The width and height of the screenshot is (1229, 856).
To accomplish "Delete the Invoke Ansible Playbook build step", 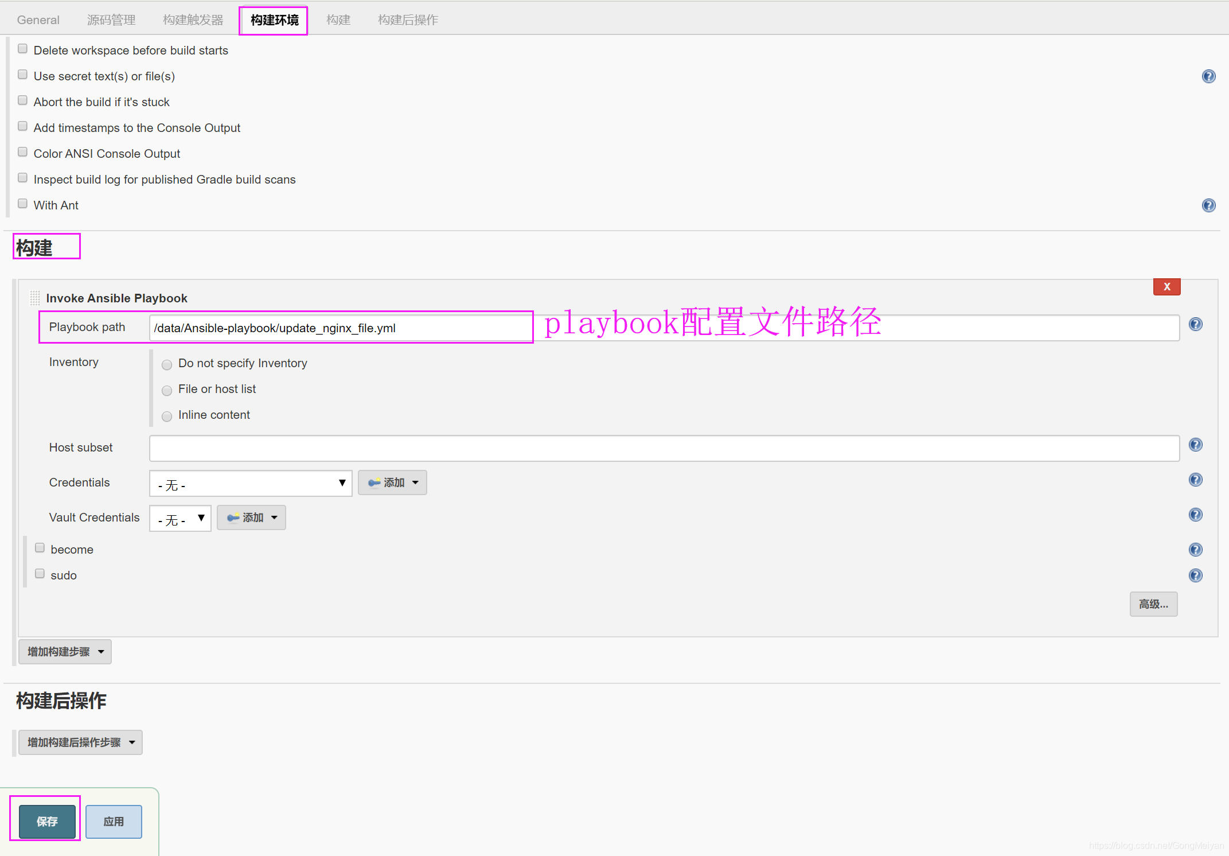I will 1166,287.
